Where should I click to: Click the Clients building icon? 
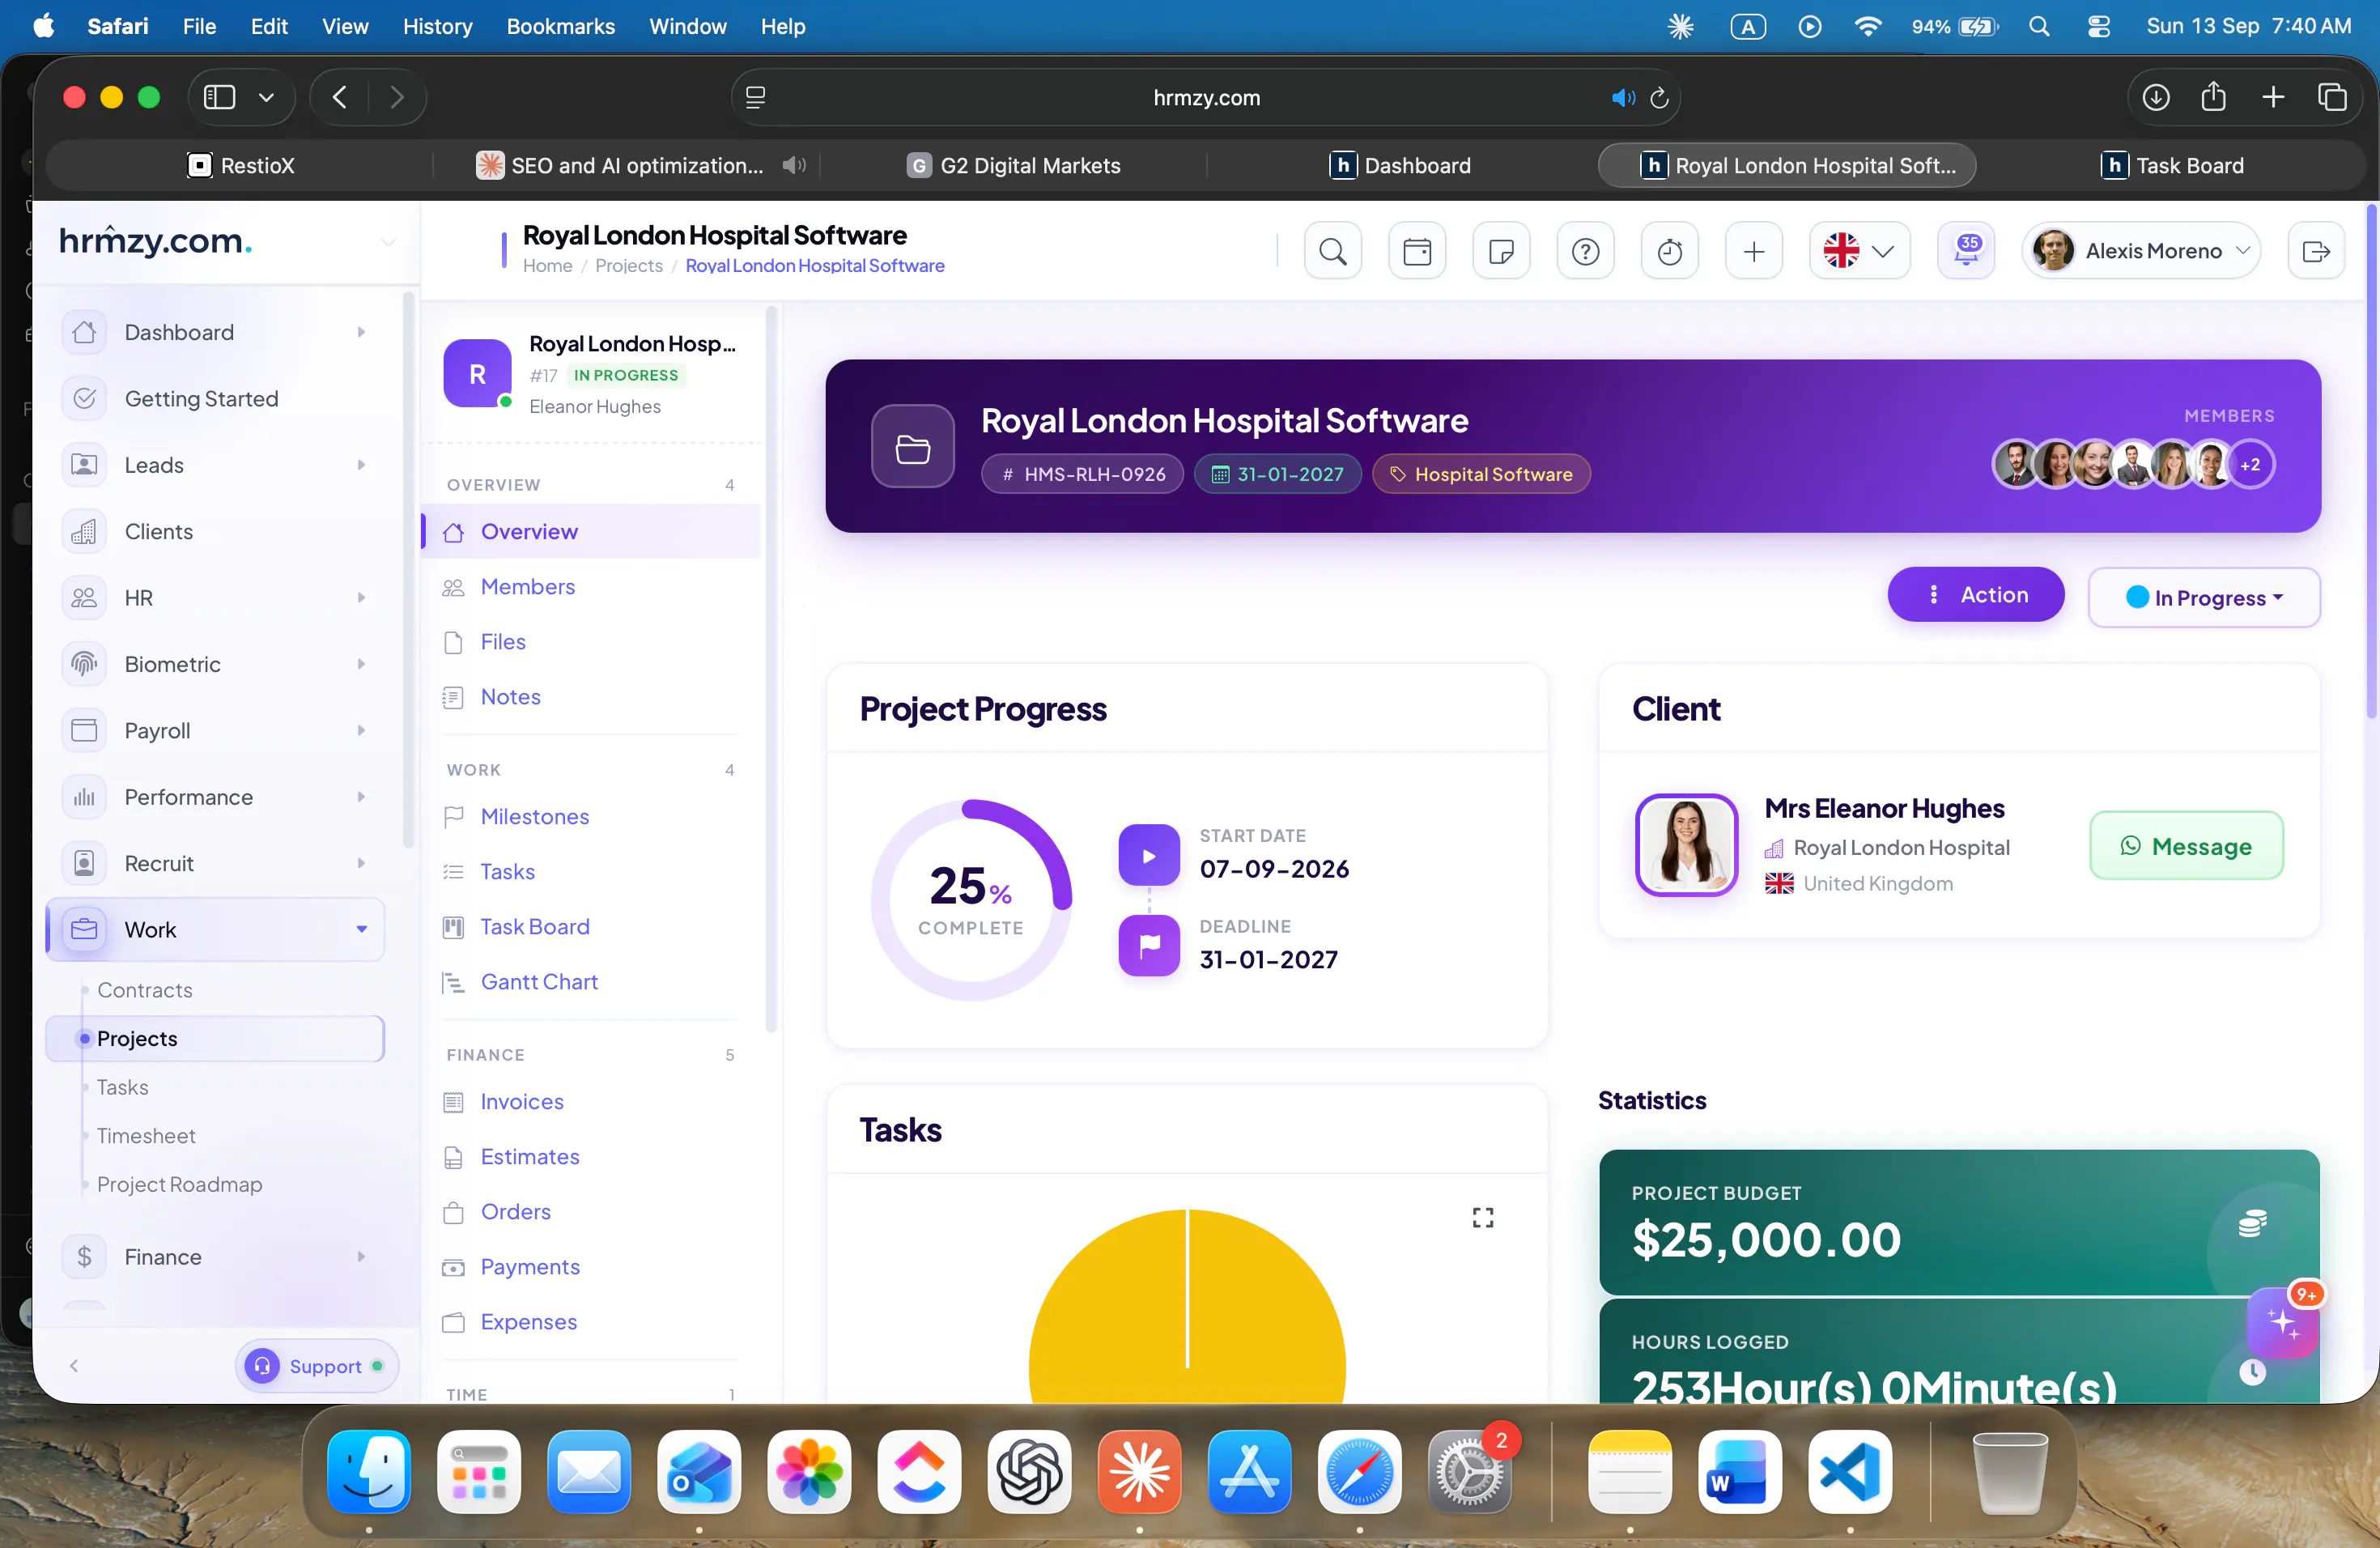point(84,531)
